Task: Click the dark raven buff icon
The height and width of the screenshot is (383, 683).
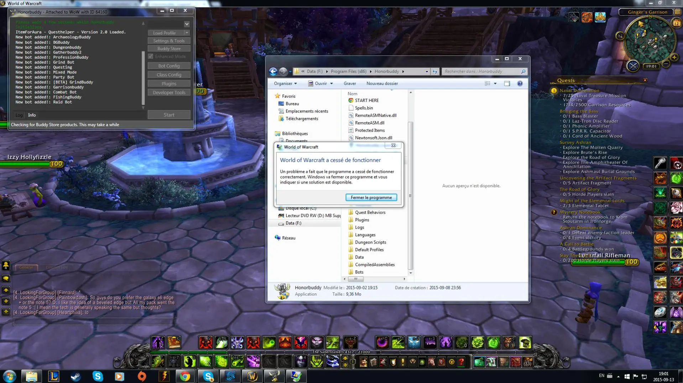Action: click(x=574, y=17)
